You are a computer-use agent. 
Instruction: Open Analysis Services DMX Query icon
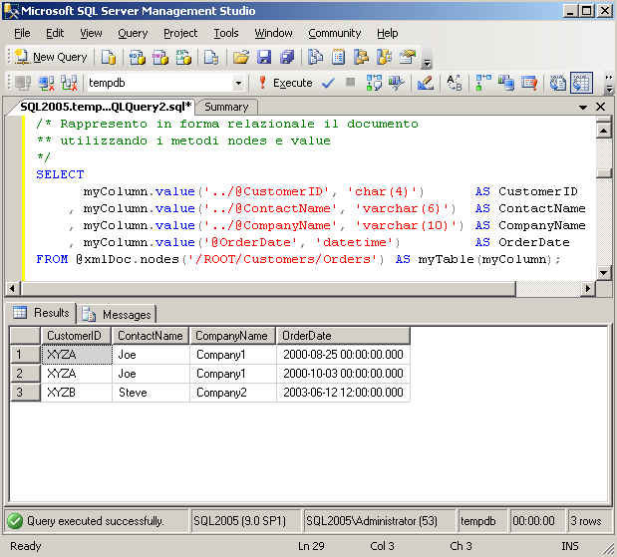coord(160,57)
